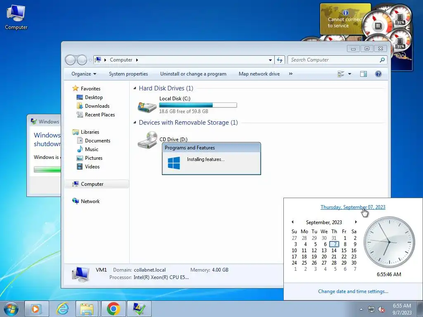Select Libraries in navigation pane

[86, 132]
